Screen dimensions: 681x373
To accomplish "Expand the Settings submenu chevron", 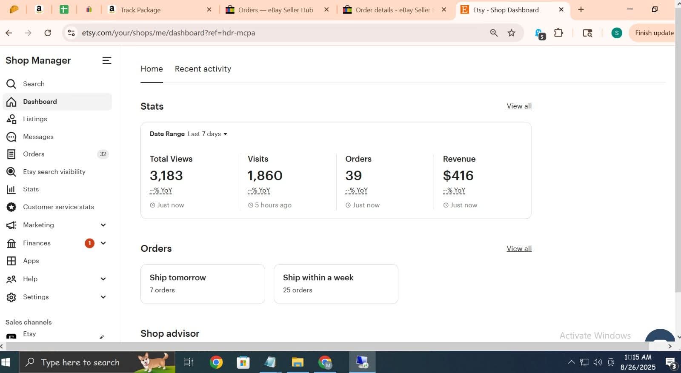I will pos(103,297).
